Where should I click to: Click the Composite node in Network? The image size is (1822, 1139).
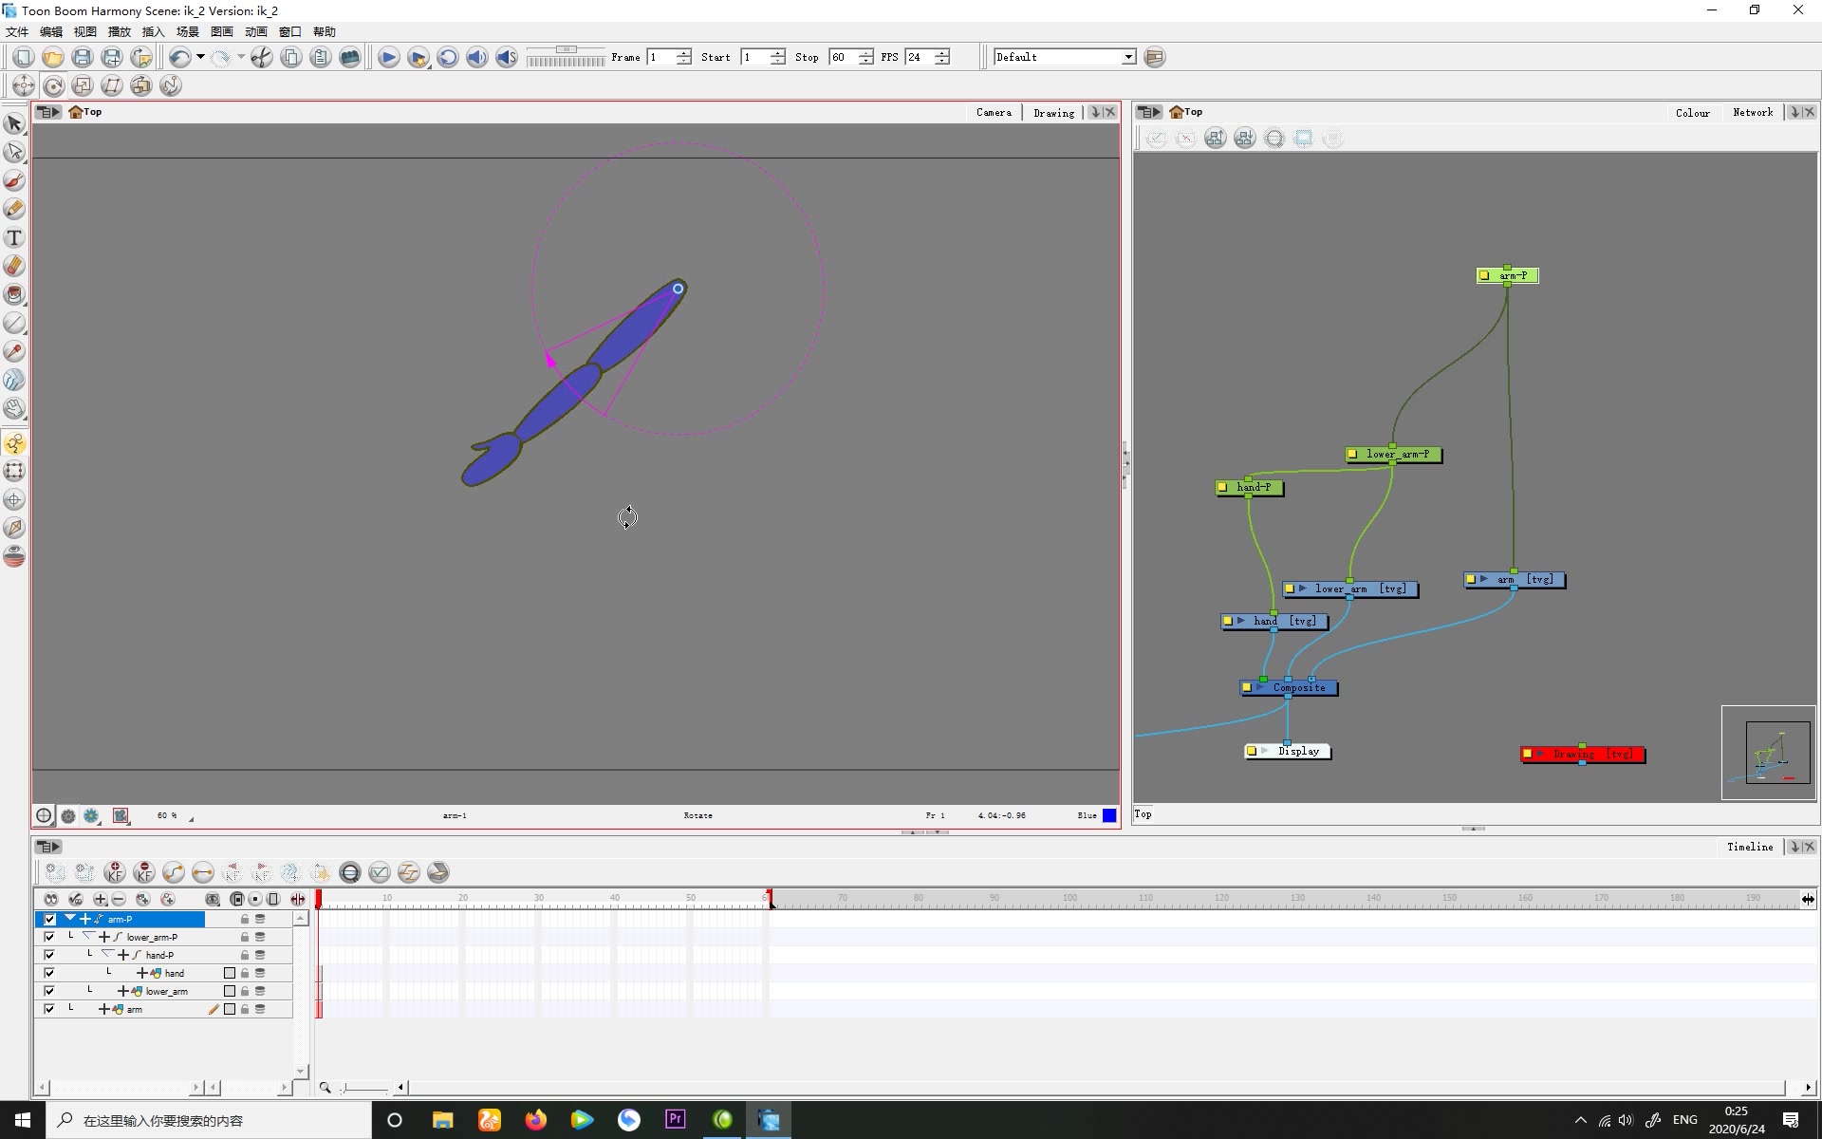tap(1292, 687)
